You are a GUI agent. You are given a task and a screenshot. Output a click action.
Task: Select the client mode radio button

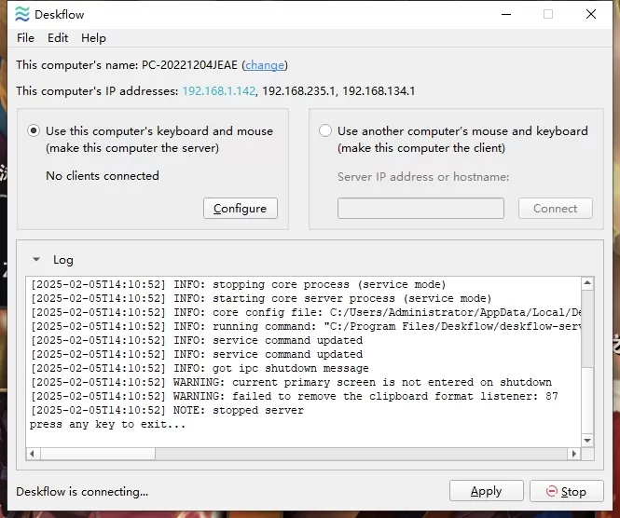tap(325, 130)
